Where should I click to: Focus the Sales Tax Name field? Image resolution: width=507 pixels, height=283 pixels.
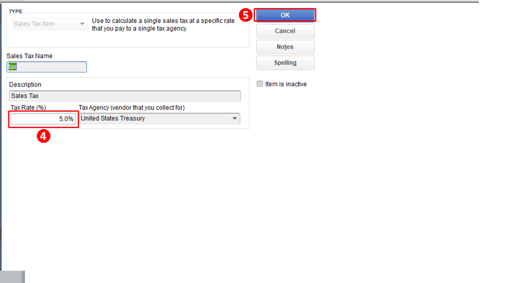47,67
